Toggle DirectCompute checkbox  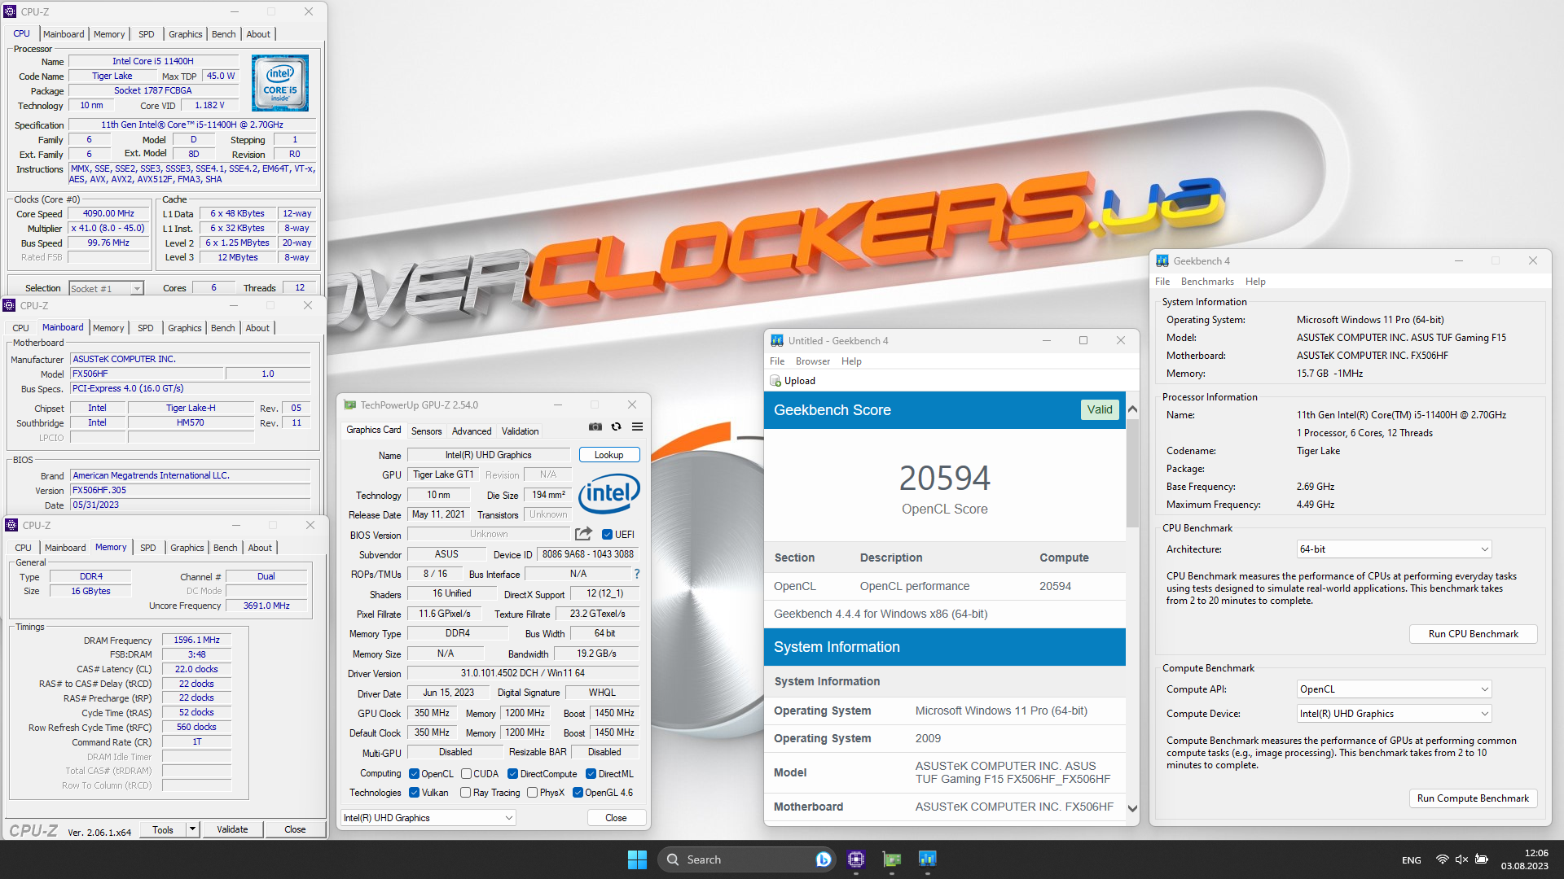pos(512,774)
